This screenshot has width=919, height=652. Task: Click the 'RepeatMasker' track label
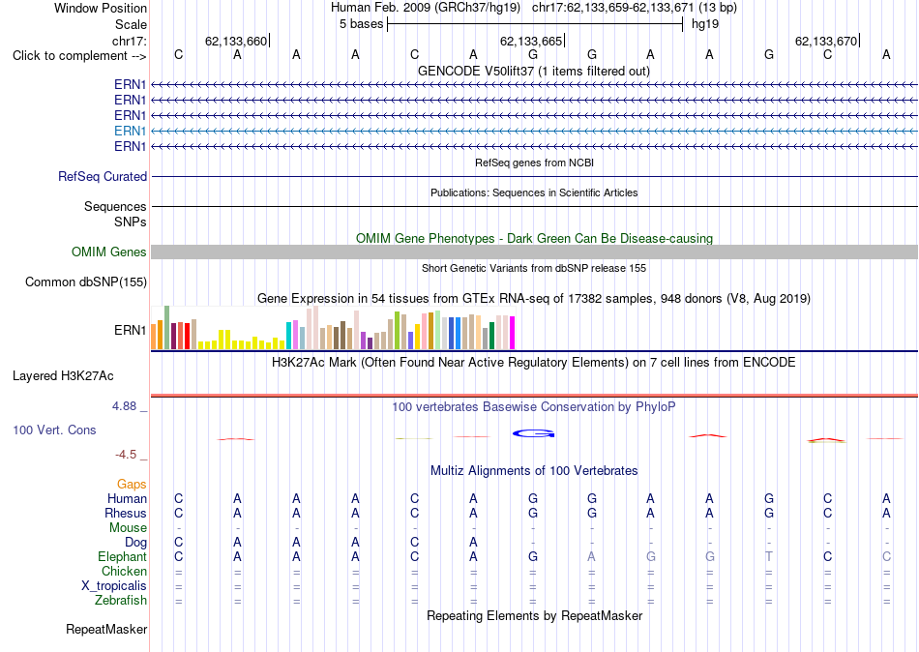(x=106, y=629)
